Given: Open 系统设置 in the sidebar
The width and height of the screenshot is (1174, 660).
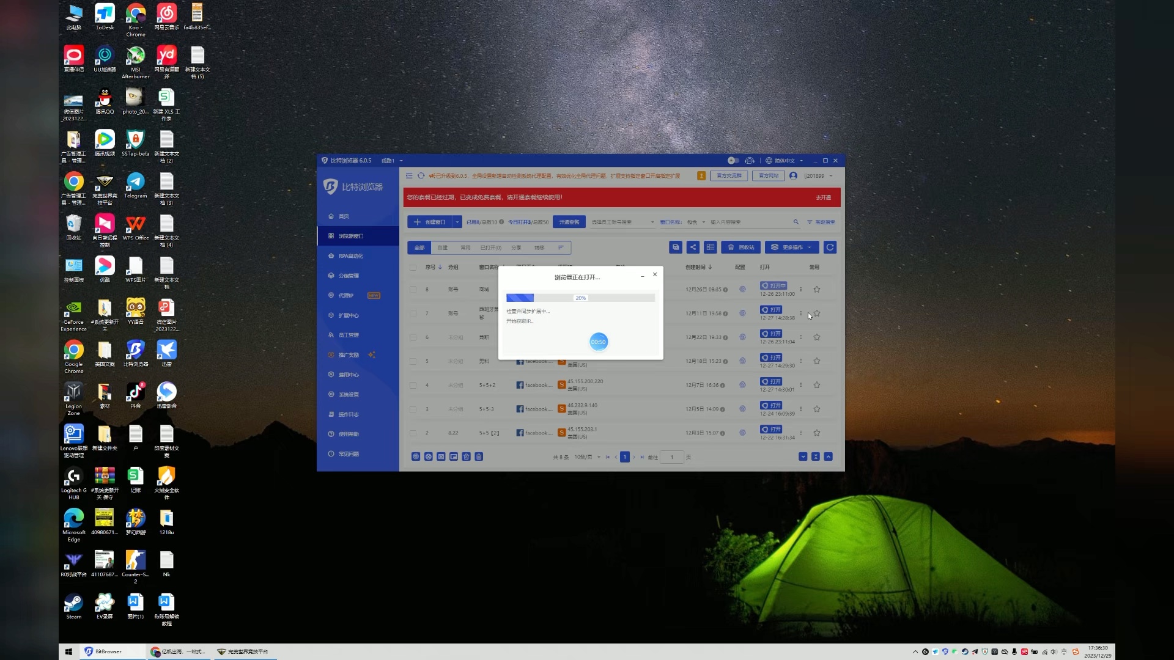Looking at the screenshot, I should click(349, 395).
